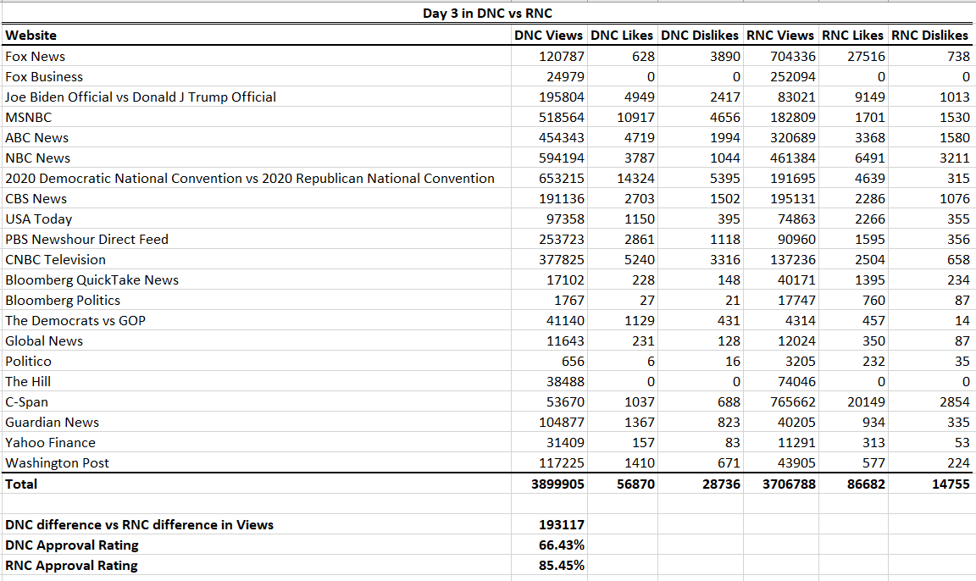Click the 'ABC News' cell
Image resolution: width=976 pixels, height=581 pixels.
tap(257, 137)
